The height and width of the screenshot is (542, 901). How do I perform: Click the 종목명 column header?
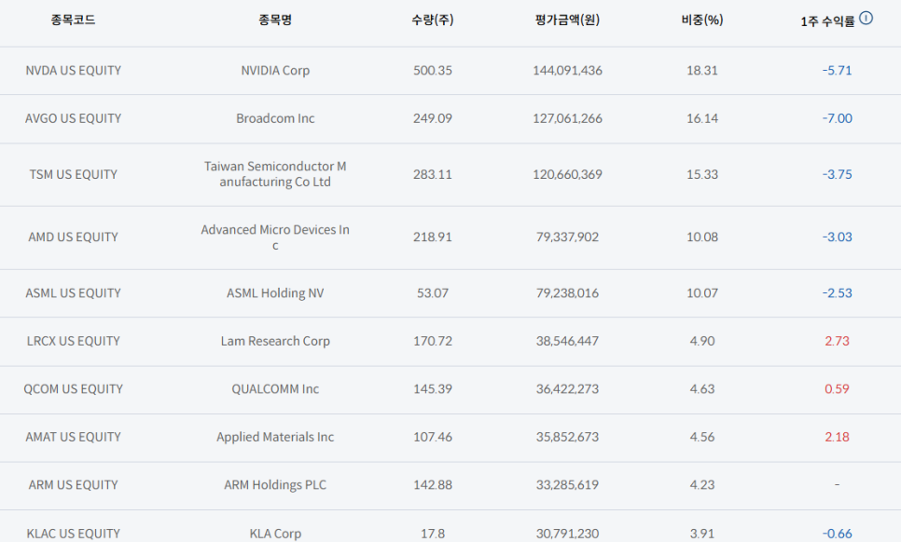pyautogui.click(x=275, y=20)
